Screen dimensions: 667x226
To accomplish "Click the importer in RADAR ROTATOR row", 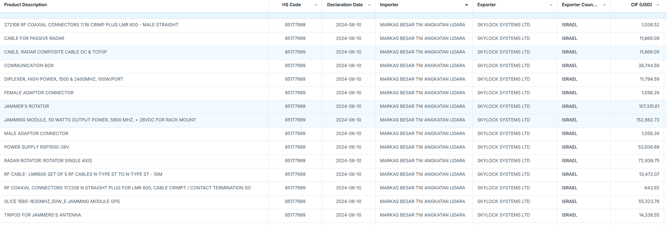I will tap(422, 161).
